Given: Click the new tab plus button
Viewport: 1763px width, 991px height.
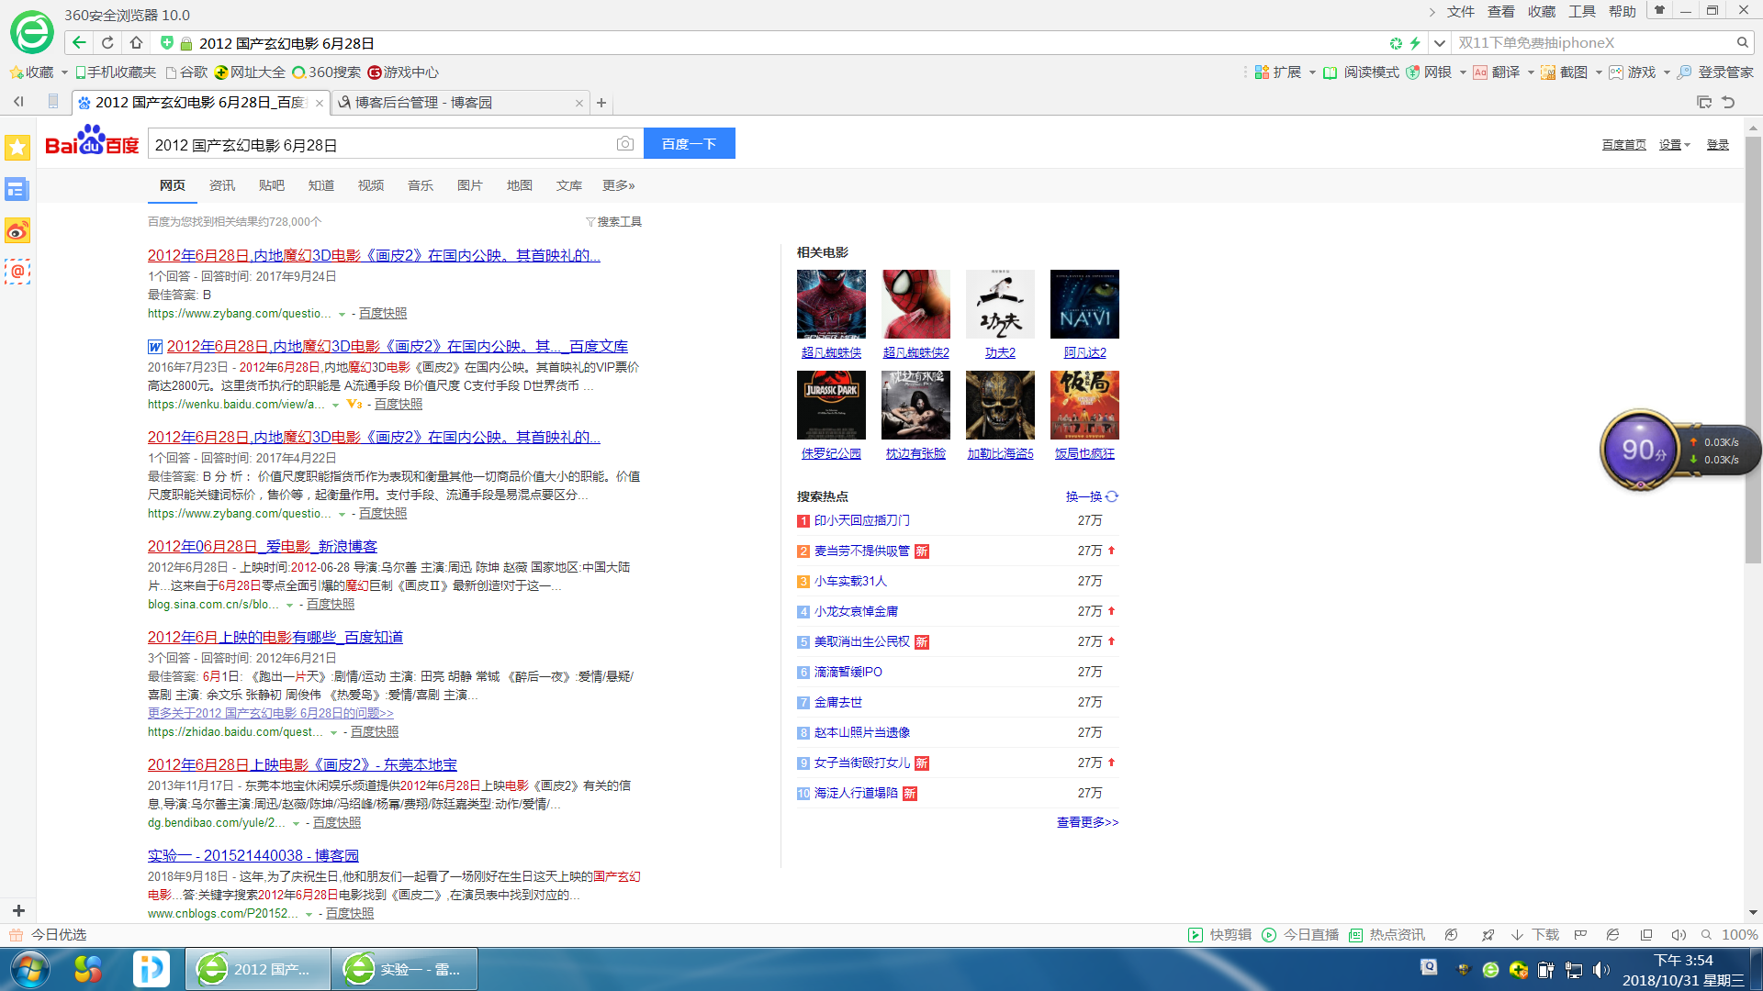Looking at the screenshot, I should [x=601, y=103].
